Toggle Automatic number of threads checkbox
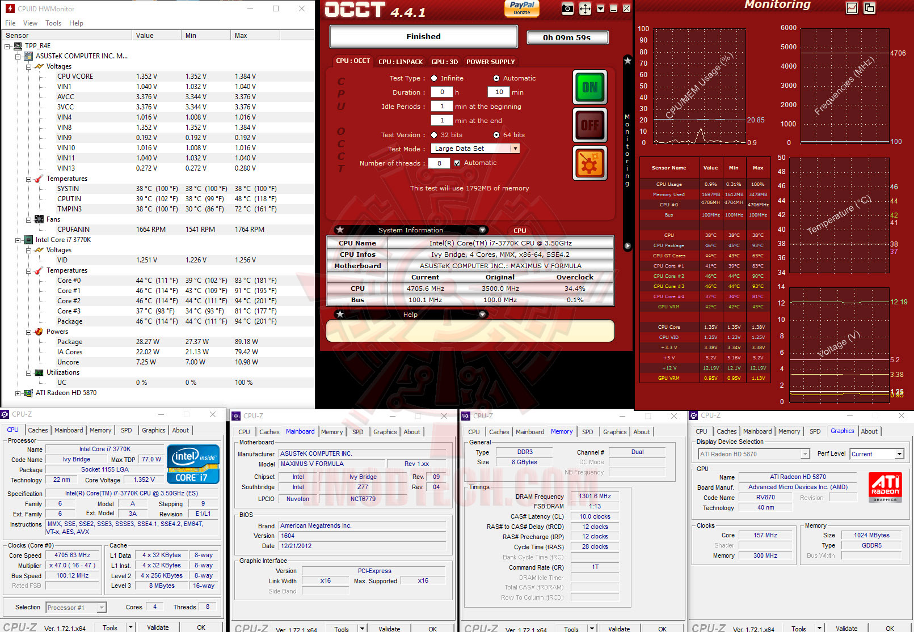Image resolution: width=914 pixels, height=632 pixels. point(457,163)
